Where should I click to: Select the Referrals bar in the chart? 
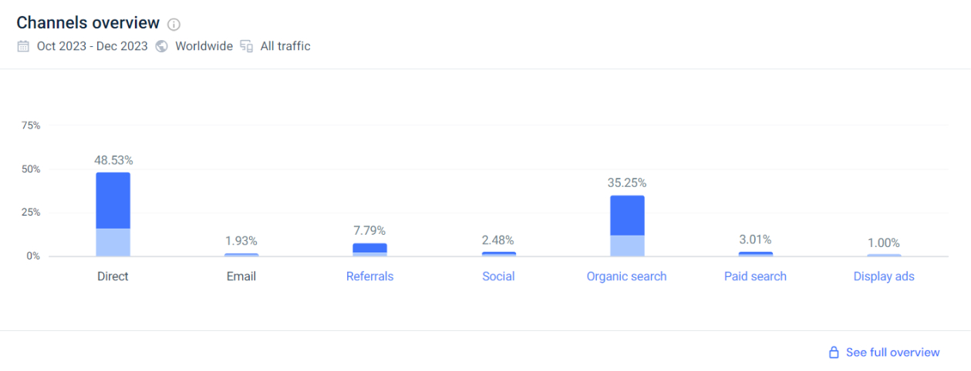point(370,249)
